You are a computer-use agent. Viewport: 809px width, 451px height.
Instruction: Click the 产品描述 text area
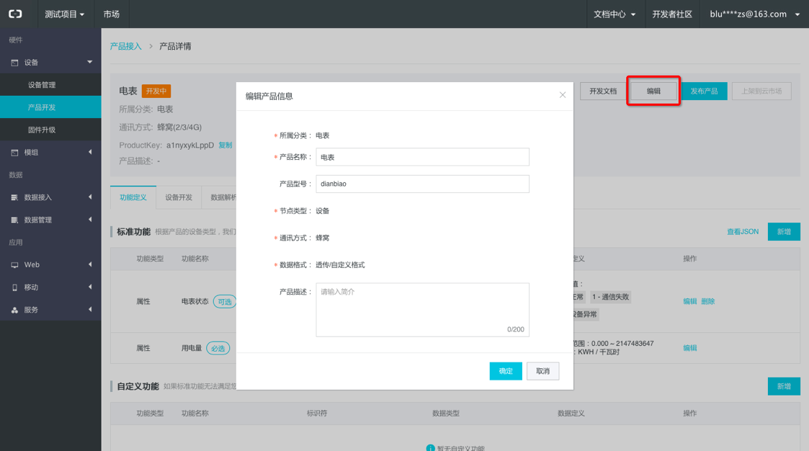[x=423, y=310]
